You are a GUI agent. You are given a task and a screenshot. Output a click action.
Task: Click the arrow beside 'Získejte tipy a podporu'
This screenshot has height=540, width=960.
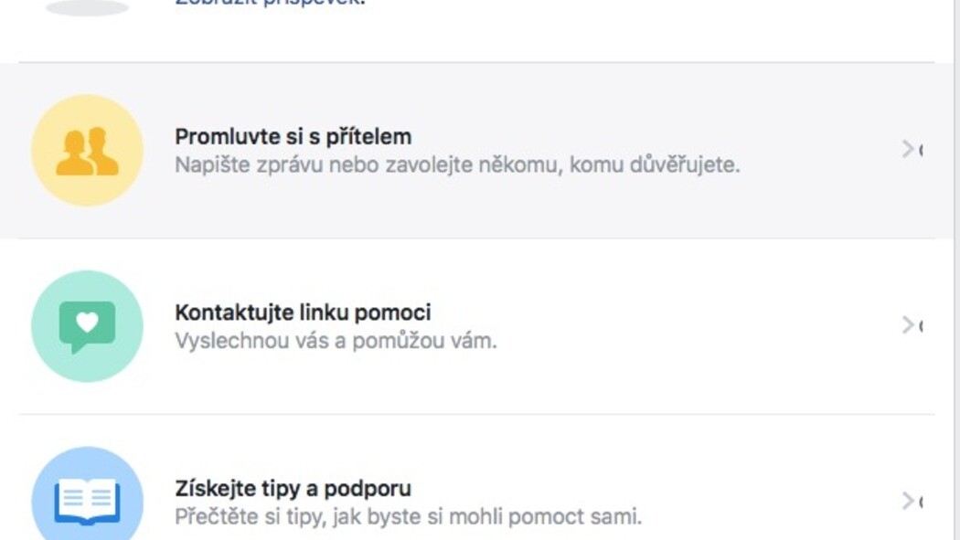(909, 500)
